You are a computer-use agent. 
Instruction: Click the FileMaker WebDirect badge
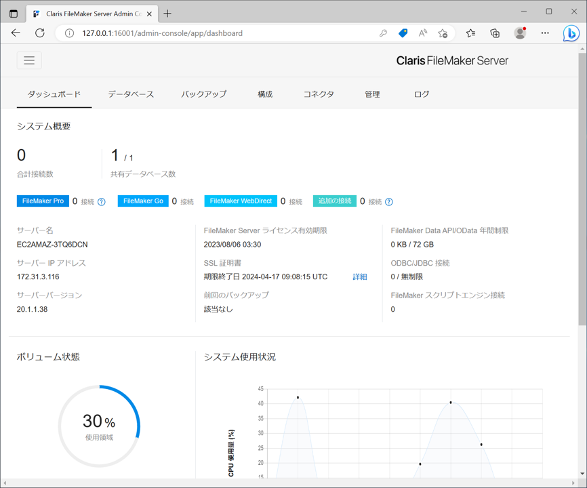coord(241,201)
